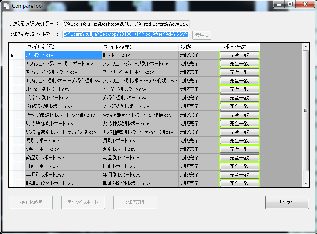Image resolution: width=317 pixels, height=234 pixels.
Task: Click the Reset (リセット) button
Action: coord(286,202)
